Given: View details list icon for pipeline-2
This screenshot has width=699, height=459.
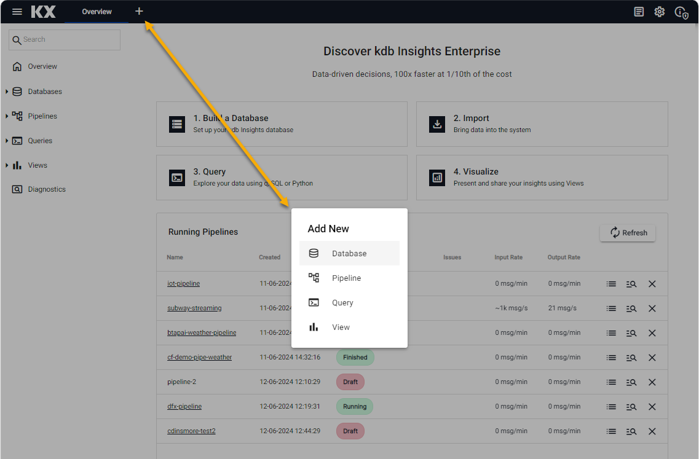Looking at the screenshot, I should coord(611,382).
